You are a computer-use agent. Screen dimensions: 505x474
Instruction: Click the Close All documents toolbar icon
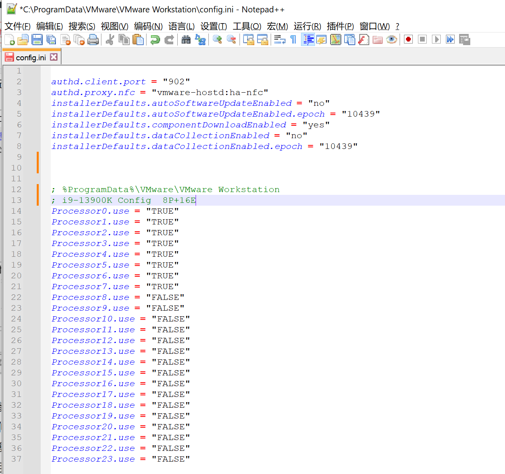click(x=79, y=40)
